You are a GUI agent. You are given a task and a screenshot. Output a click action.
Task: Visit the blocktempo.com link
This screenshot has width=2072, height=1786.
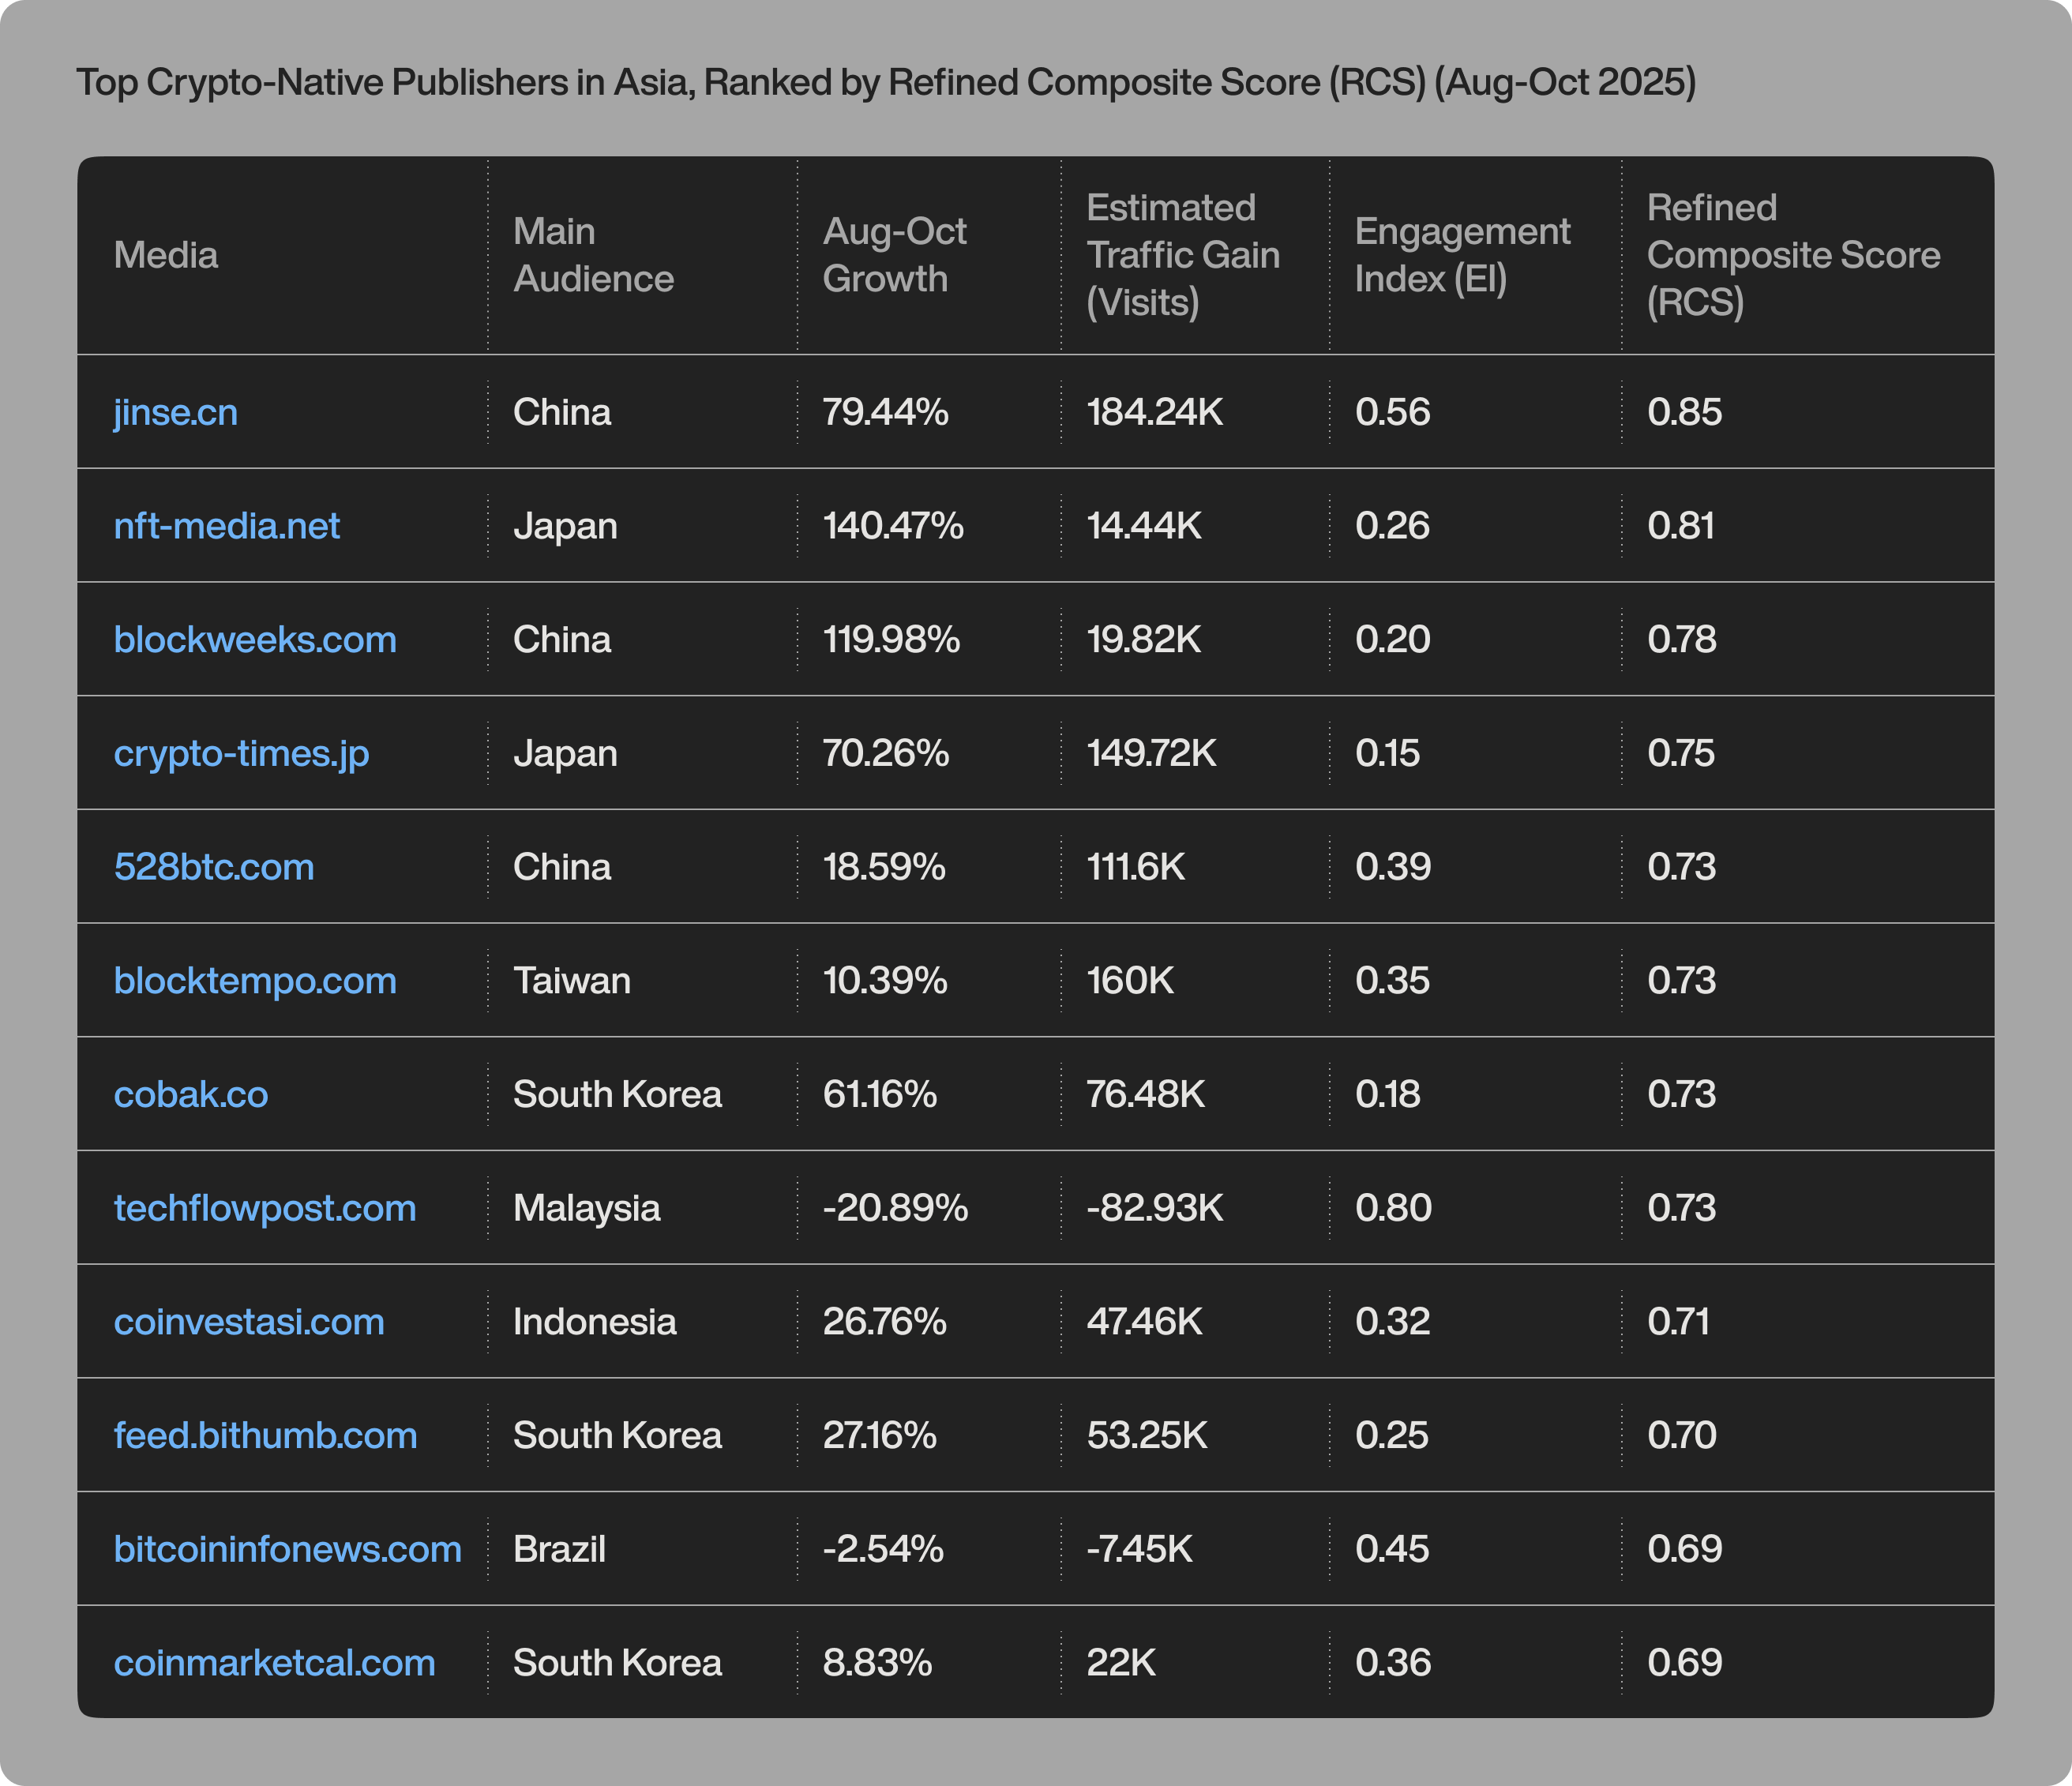click(255, 980)
